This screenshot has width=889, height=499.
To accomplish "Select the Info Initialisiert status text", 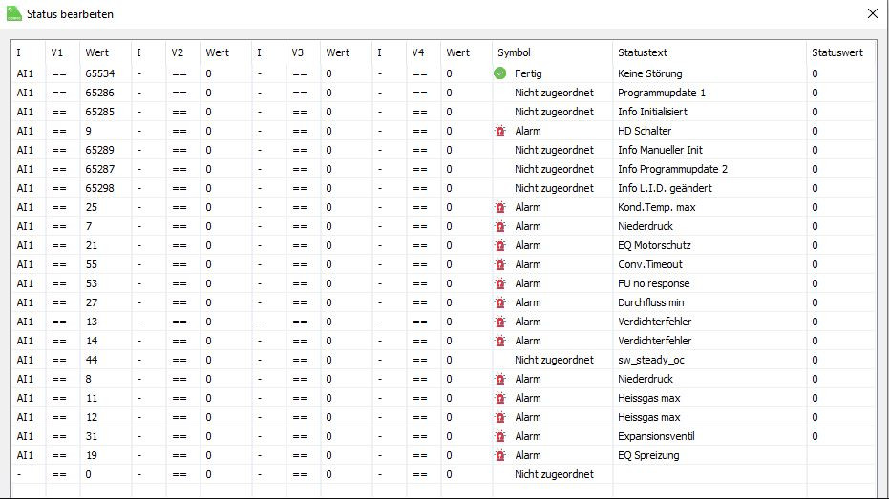I will tap(652, 113).
